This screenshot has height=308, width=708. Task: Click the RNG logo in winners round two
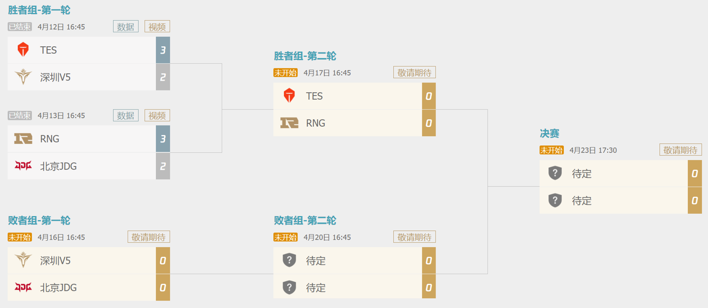coord(289,123)
